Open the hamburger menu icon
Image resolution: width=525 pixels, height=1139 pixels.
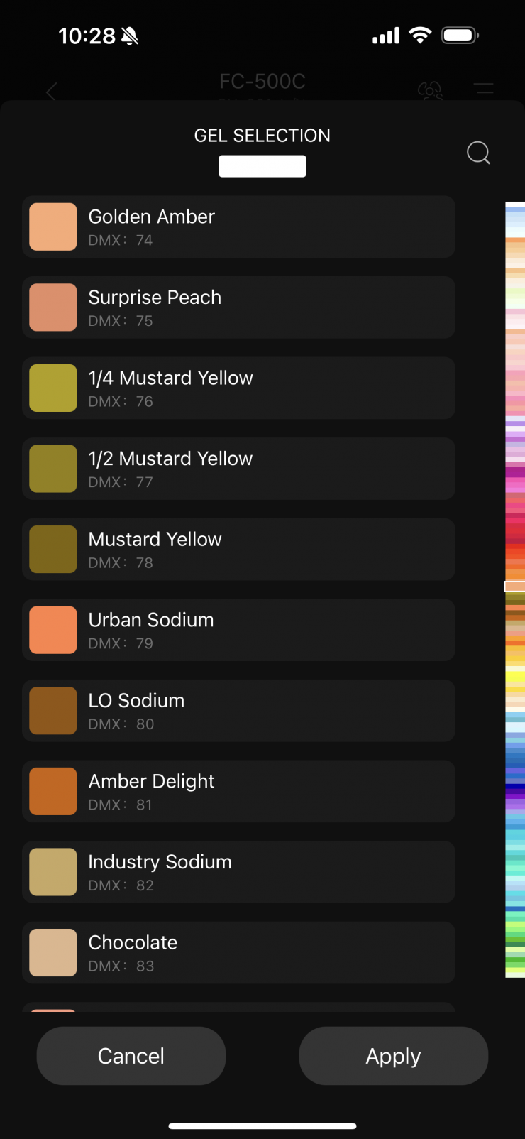(x=484, y=89)
